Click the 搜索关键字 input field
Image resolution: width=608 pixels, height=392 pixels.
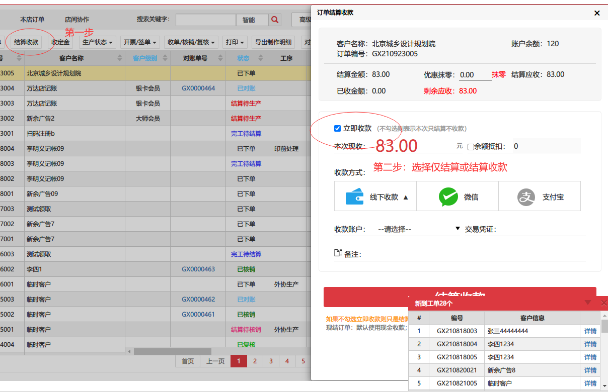pyautogui.click(x=205, y=20)
